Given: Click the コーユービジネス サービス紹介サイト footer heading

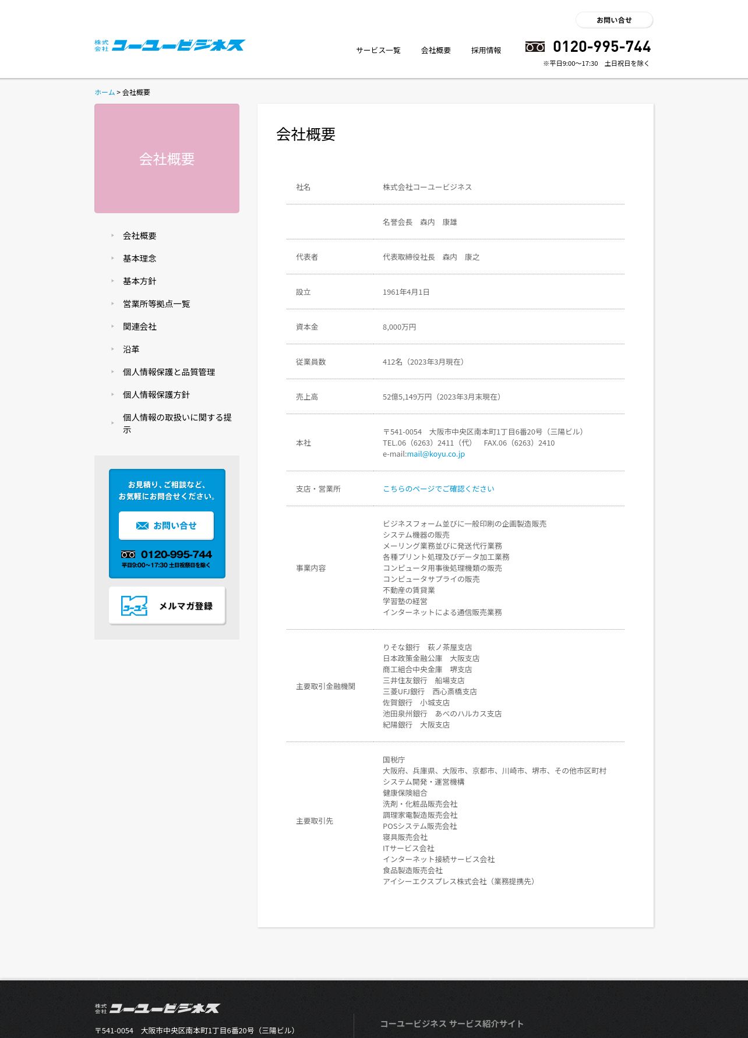Looking at the screenshot, I should (x=451, y=1024).
